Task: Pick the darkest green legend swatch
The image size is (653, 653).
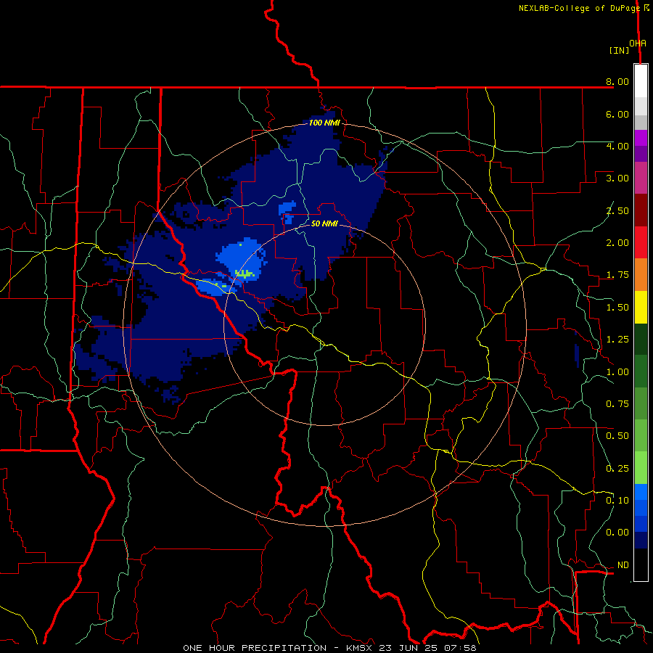Action: [641, 340]
